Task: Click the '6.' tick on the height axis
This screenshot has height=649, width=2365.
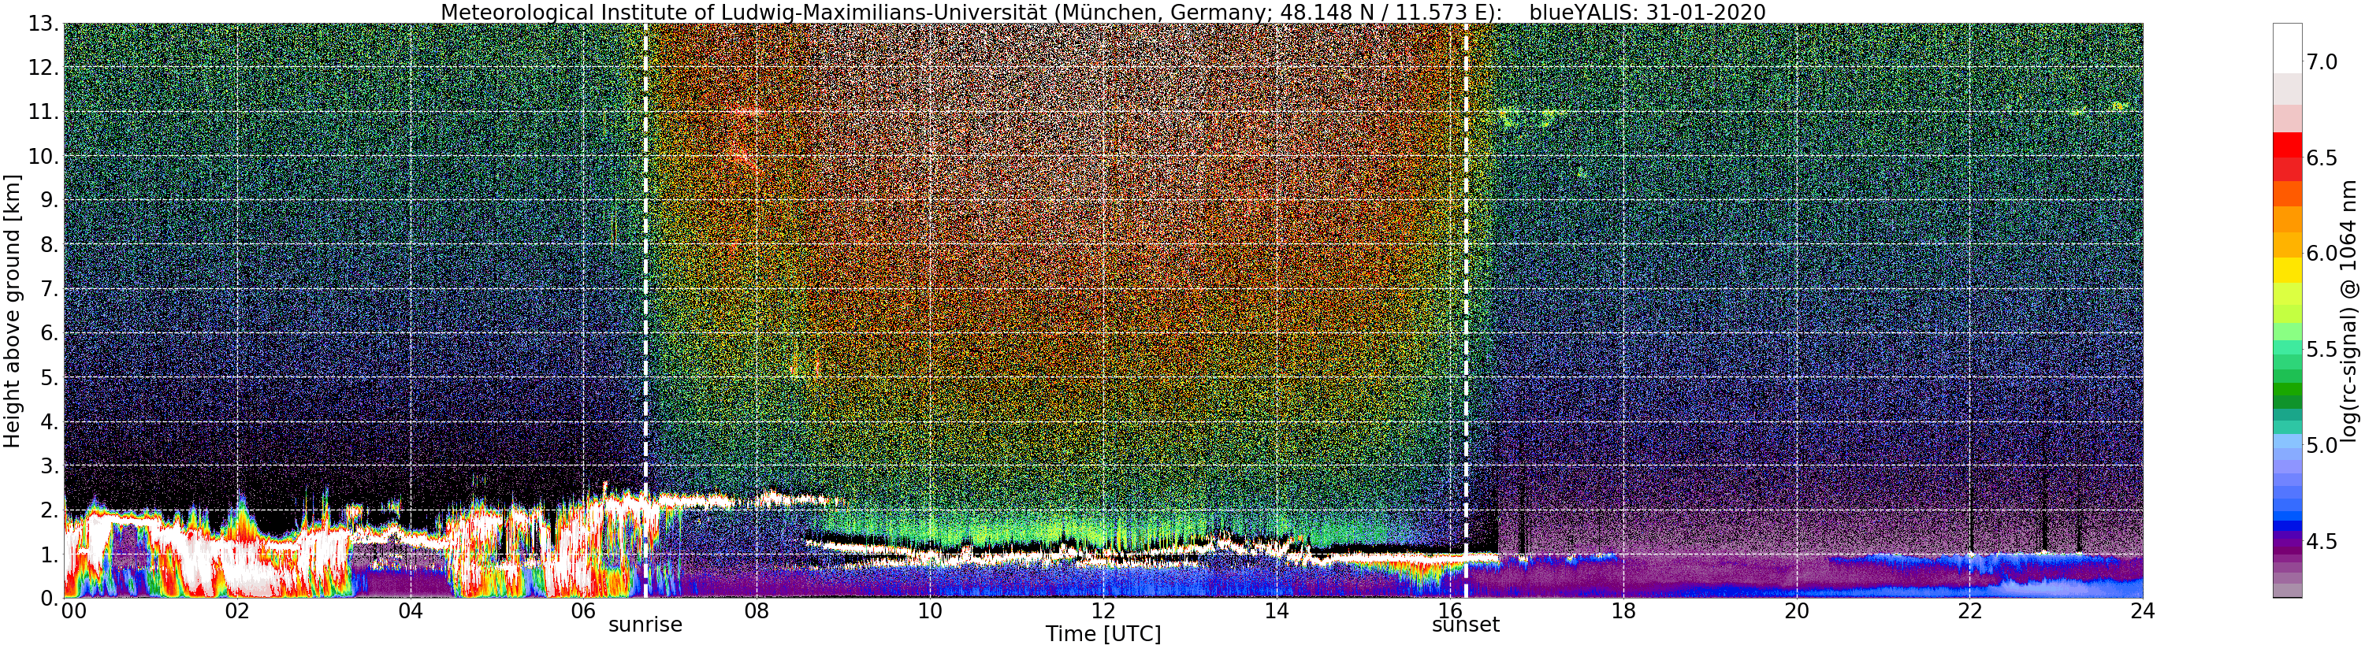Action: [49, 333]
